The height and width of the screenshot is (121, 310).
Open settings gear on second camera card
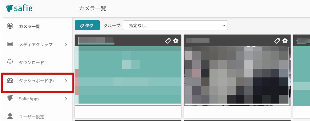(x=285, y=41)
